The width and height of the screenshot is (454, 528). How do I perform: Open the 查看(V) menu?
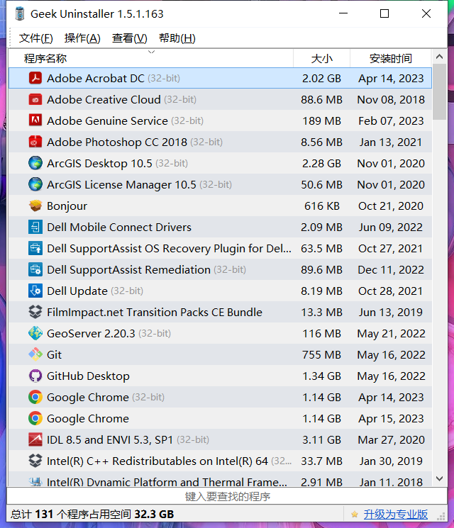pos(129,38)
